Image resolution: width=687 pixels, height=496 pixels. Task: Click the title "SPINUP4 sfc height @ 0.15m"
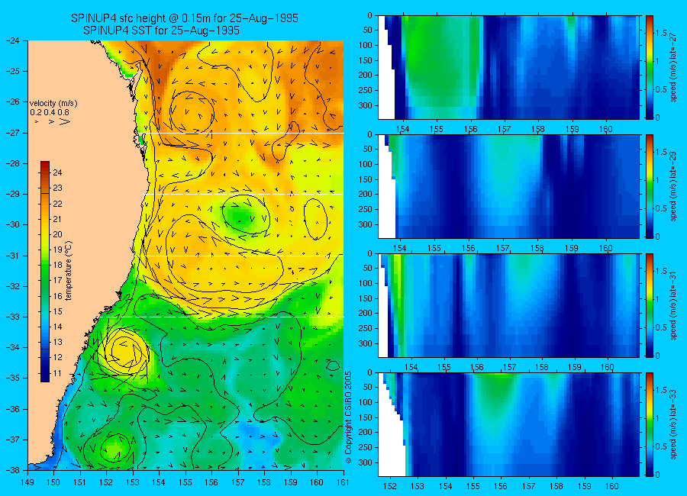pos(147,18)
